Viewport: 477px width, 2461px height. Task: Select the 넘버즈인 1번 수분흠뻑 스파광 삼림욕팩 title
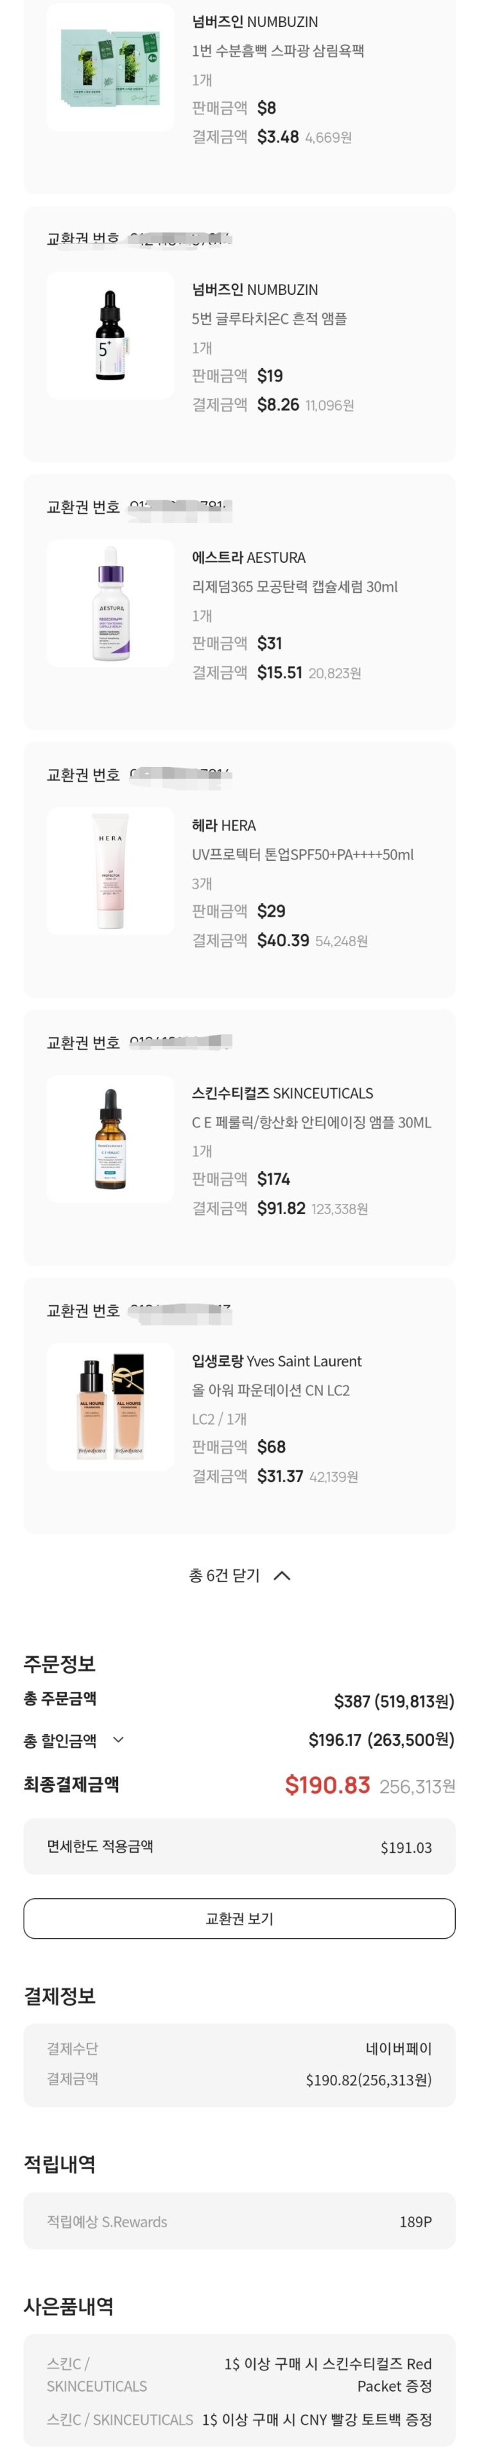pos(277,51)
